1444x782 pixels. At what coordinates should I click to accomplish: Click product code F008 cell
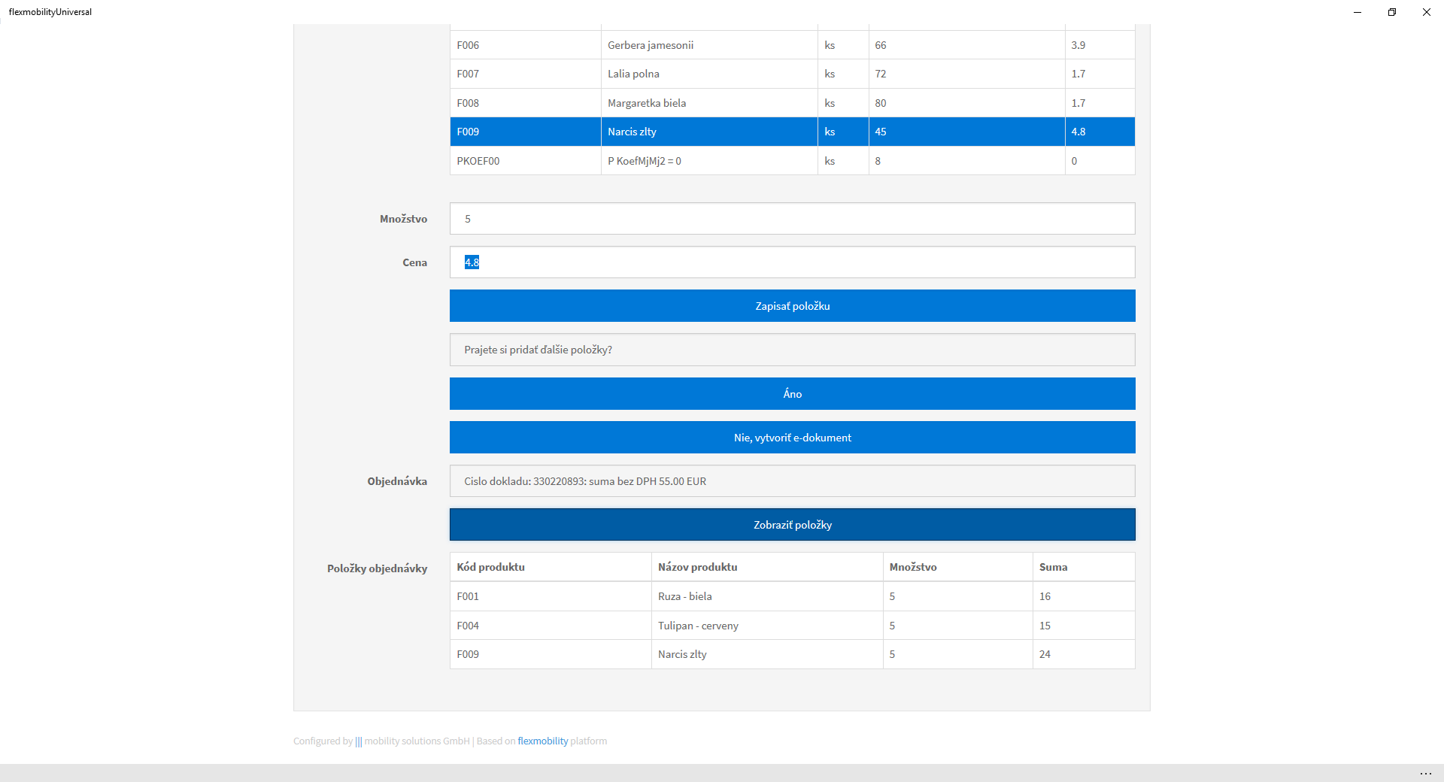pyautogui.click(x=525, y=103)
